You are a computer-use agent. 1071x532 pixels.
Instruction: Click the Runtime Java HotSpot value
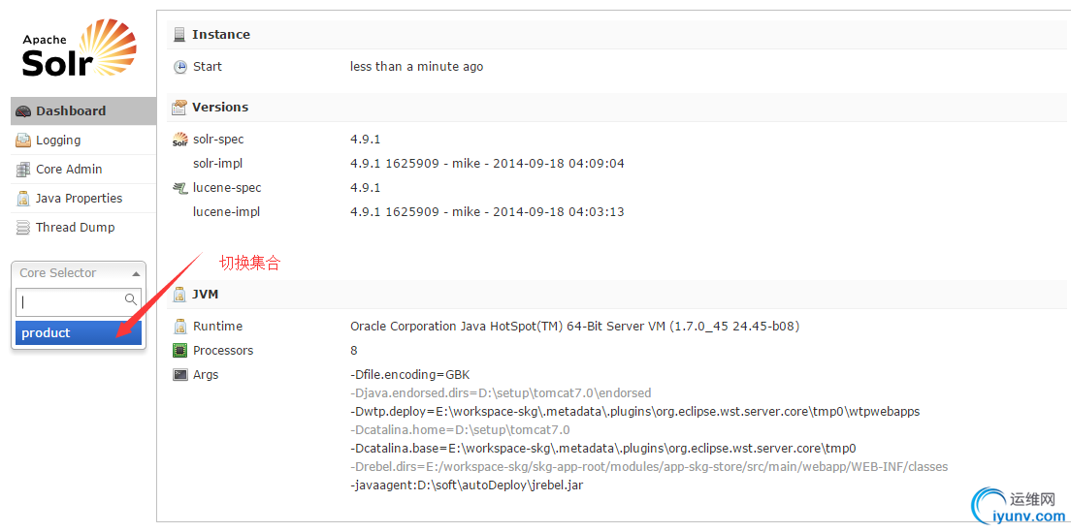(574, 327)
